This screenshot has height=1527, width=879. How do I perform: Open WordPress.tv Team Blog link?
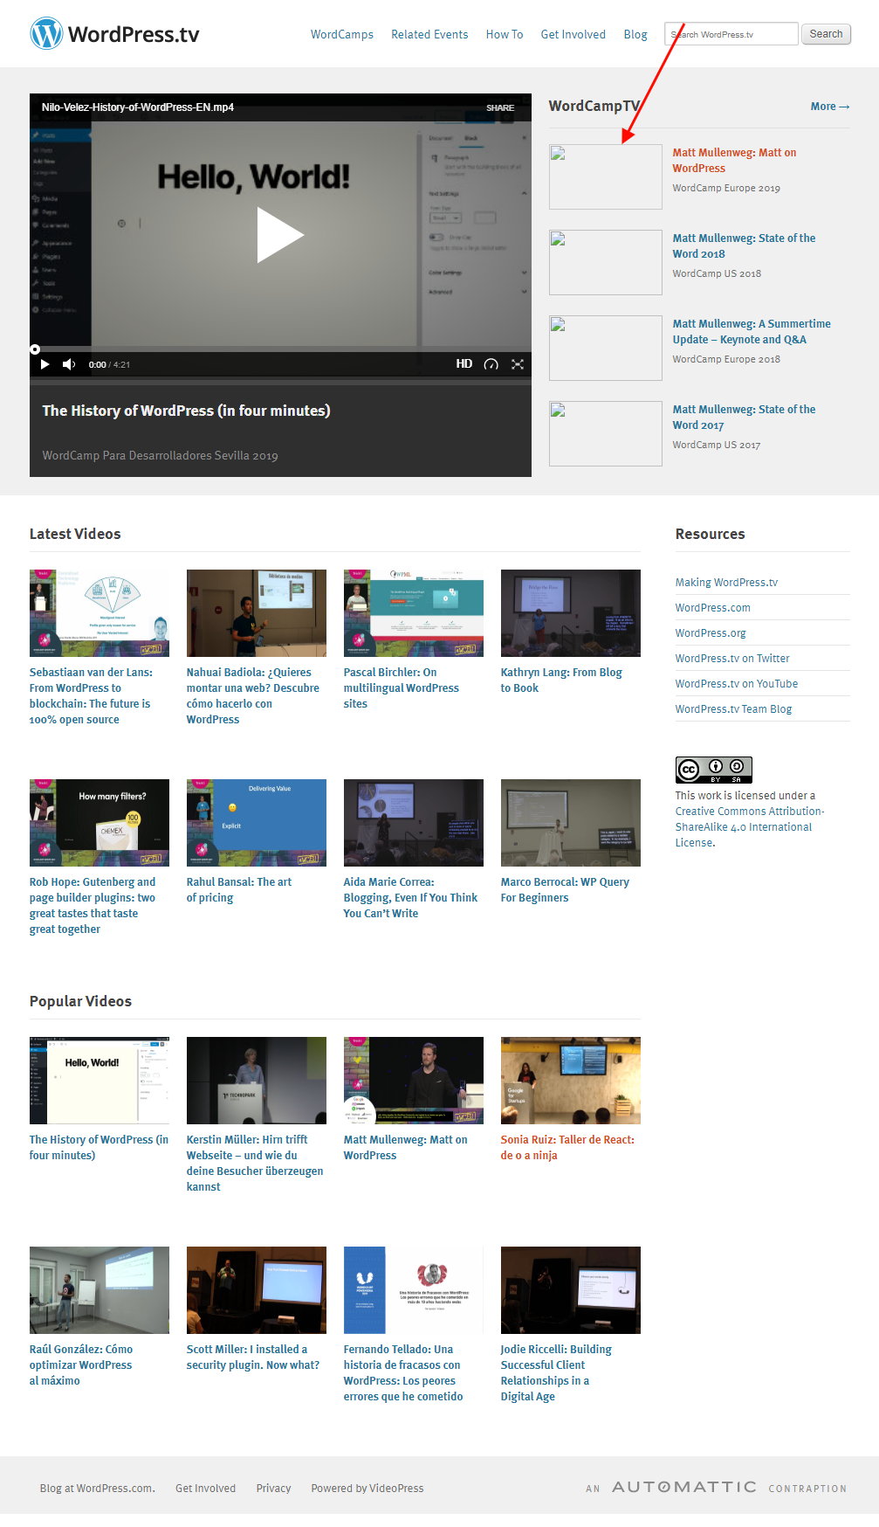pyautogui.click(x=733, y=709)
